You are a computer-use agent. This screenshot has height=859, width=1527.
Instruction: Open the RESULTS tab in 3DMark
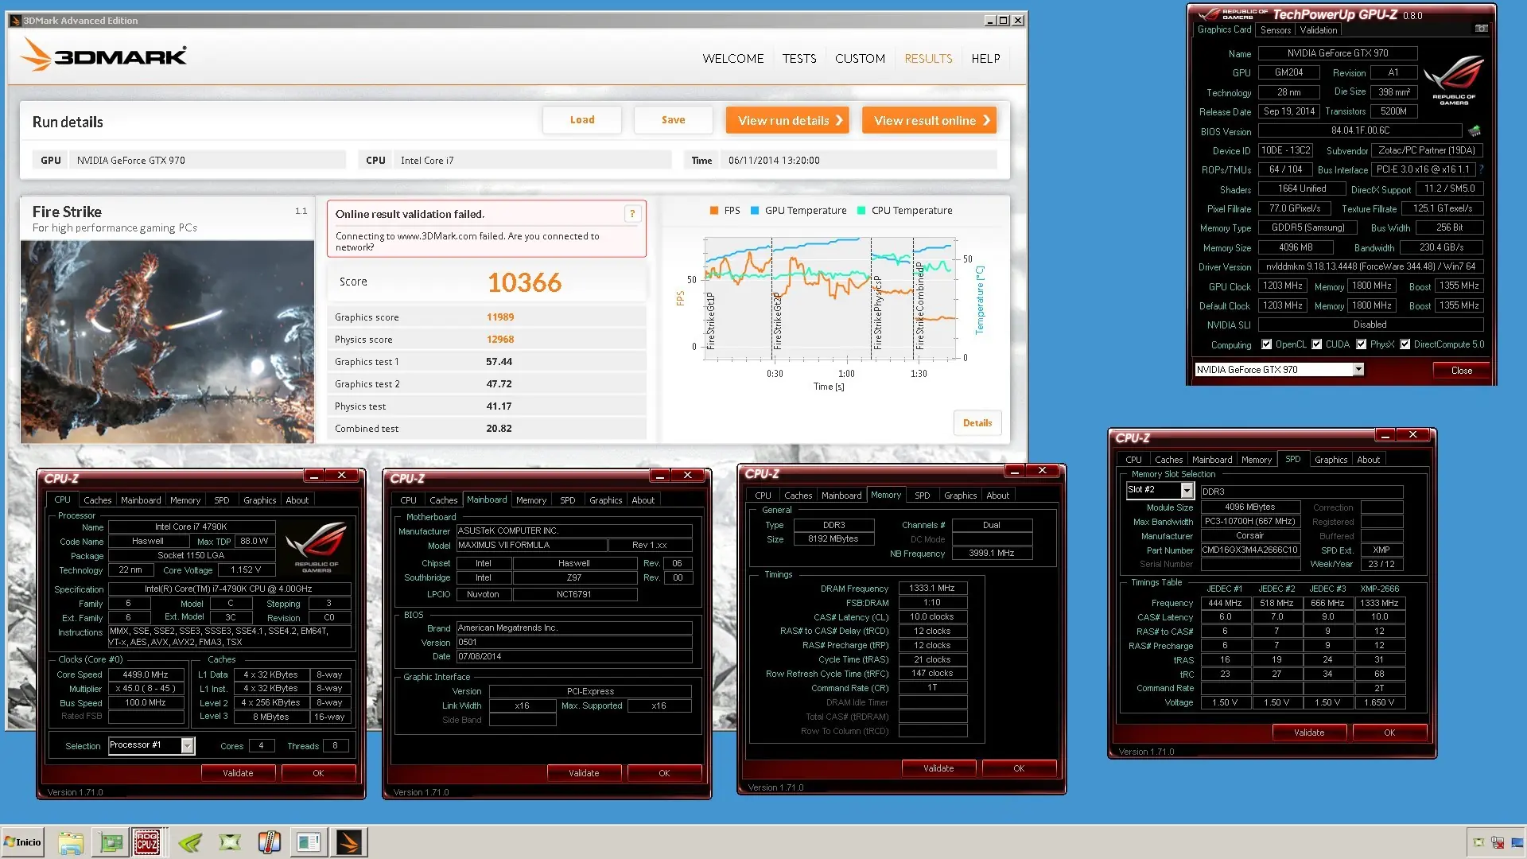tap(928, 59)
